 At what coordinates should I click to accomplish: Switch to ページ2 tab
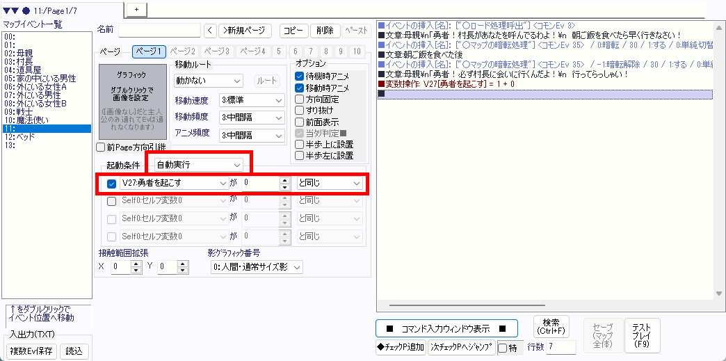[x=182, y=51]
